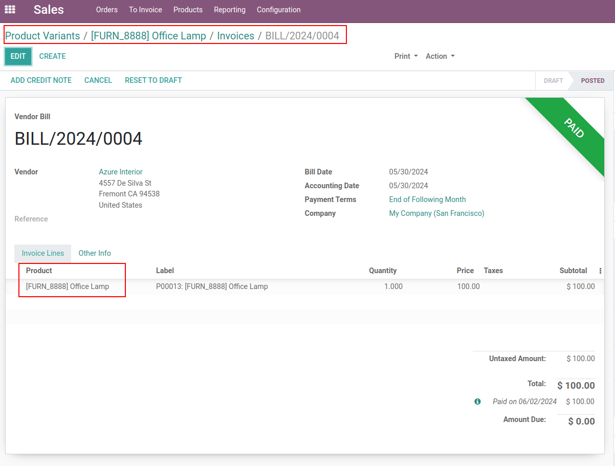Click Add Credit Note
Viewport: 615px width, 466px height.
pos(41,80)
